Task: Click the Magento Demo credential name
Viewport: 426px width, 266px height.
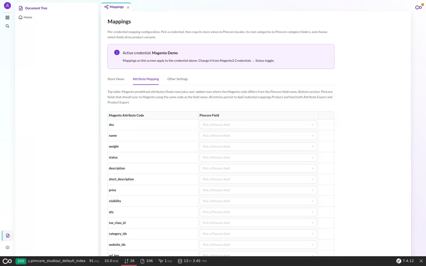Action: click(165, 53)
